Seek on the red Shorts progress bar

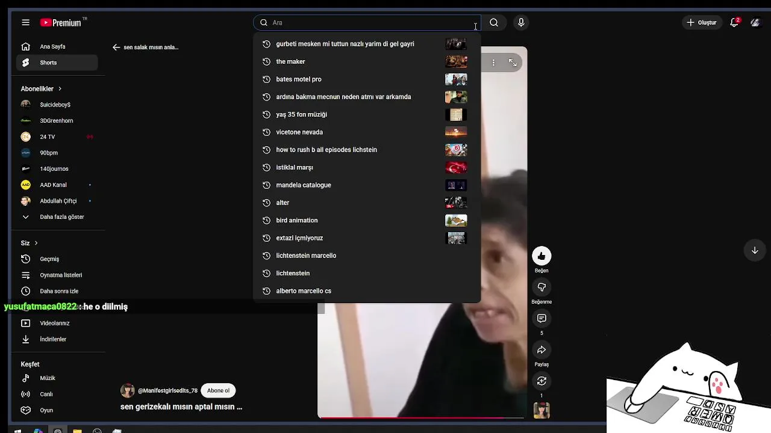click(422, 417)
